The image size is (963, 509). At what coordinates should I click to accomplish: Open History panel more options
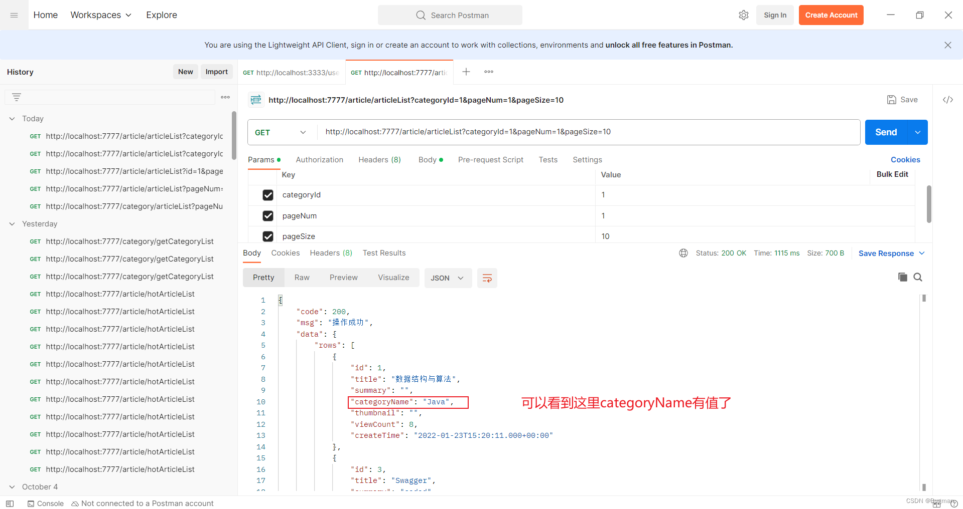click(x=225, y=97)
